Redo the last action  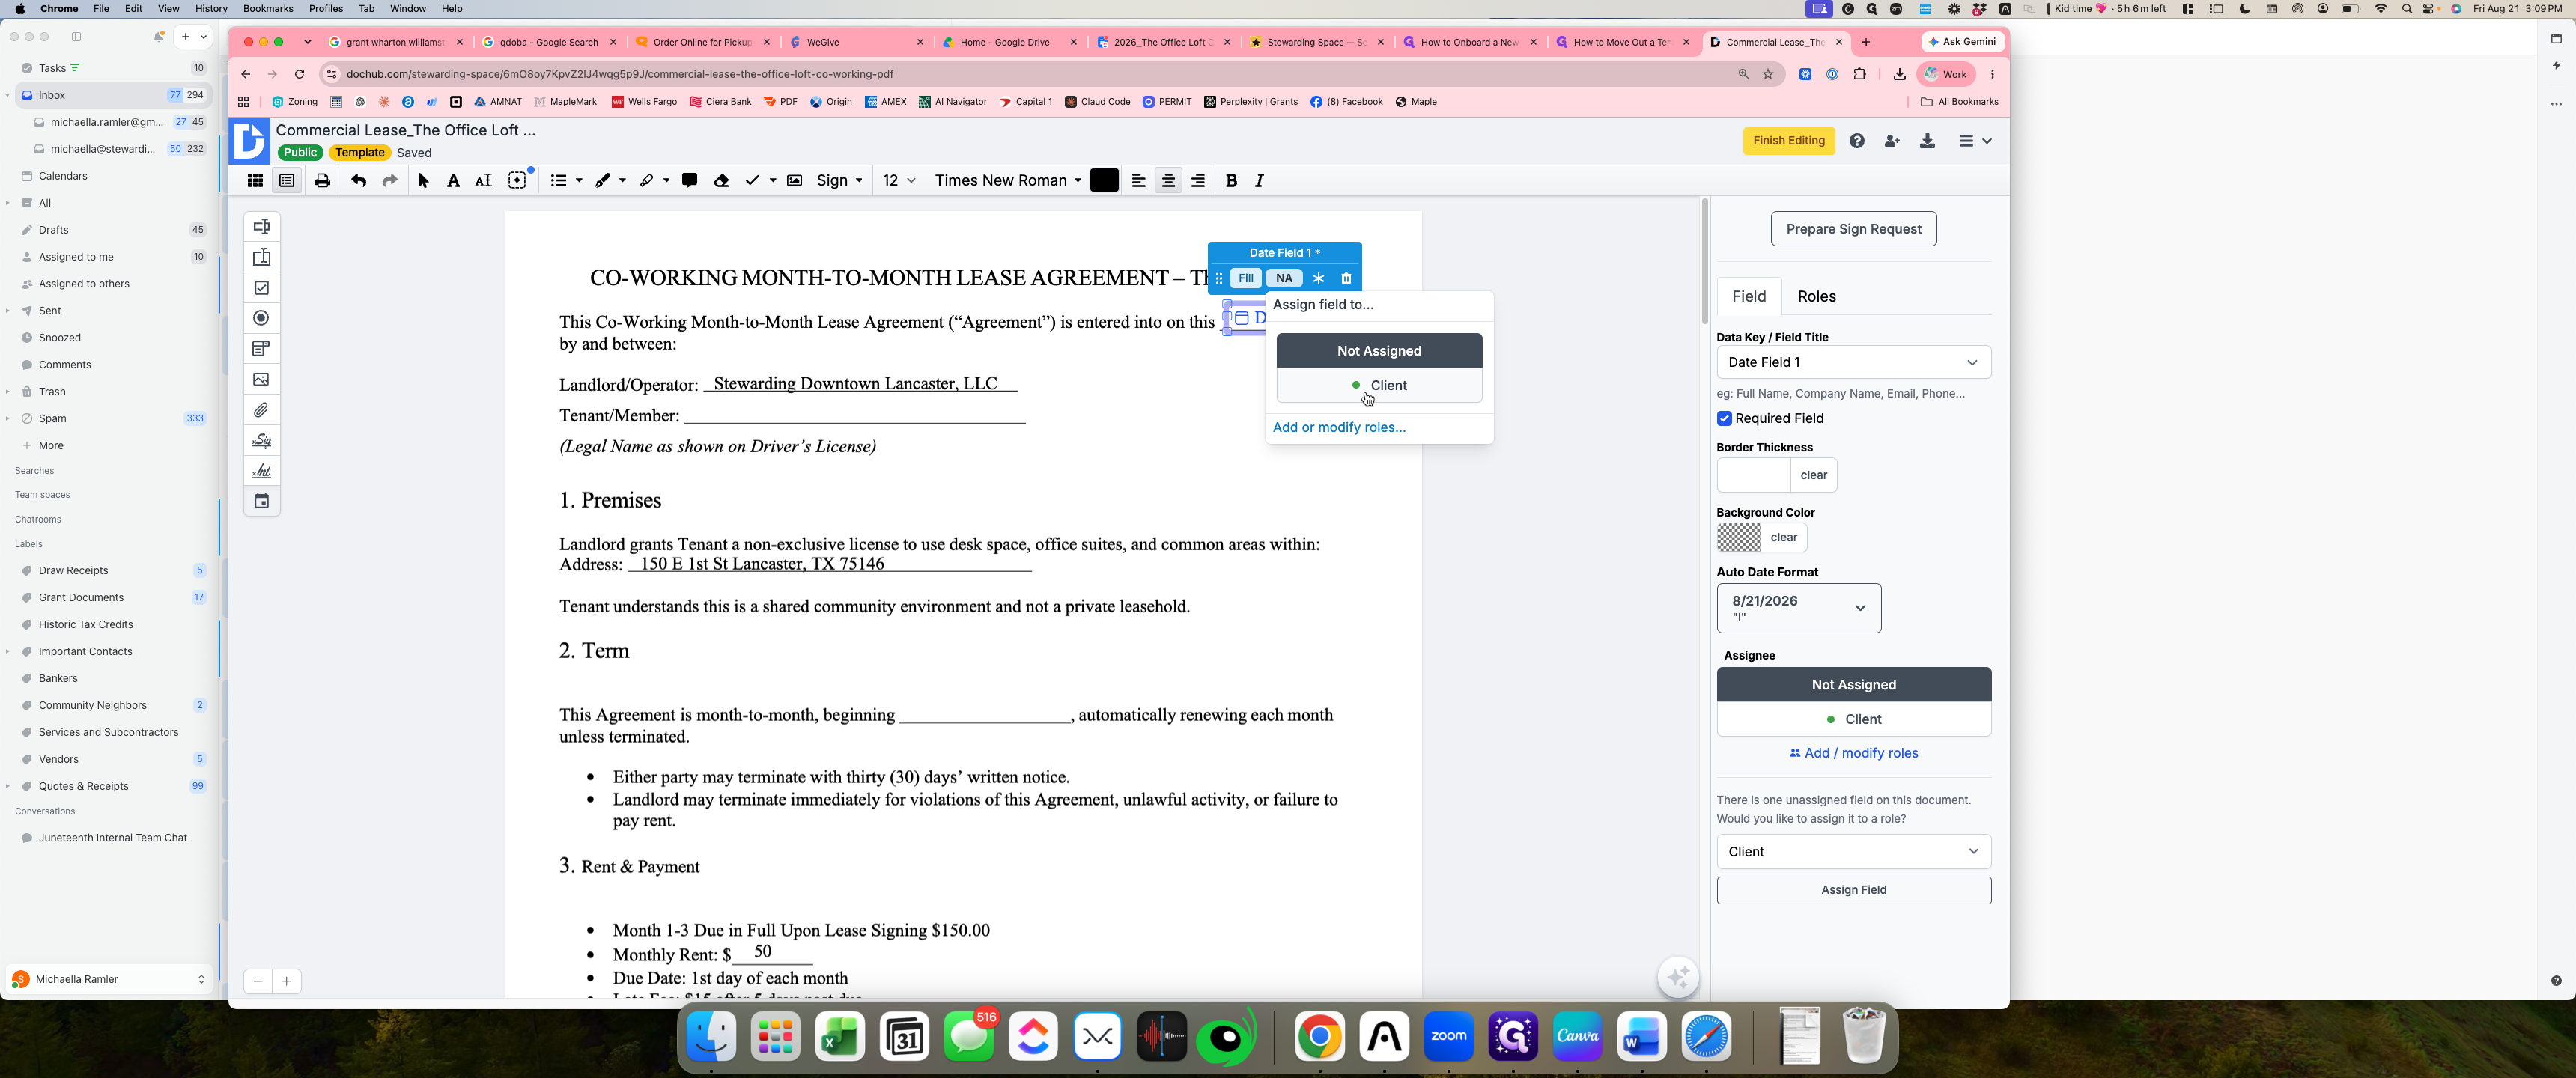[390, 181]
